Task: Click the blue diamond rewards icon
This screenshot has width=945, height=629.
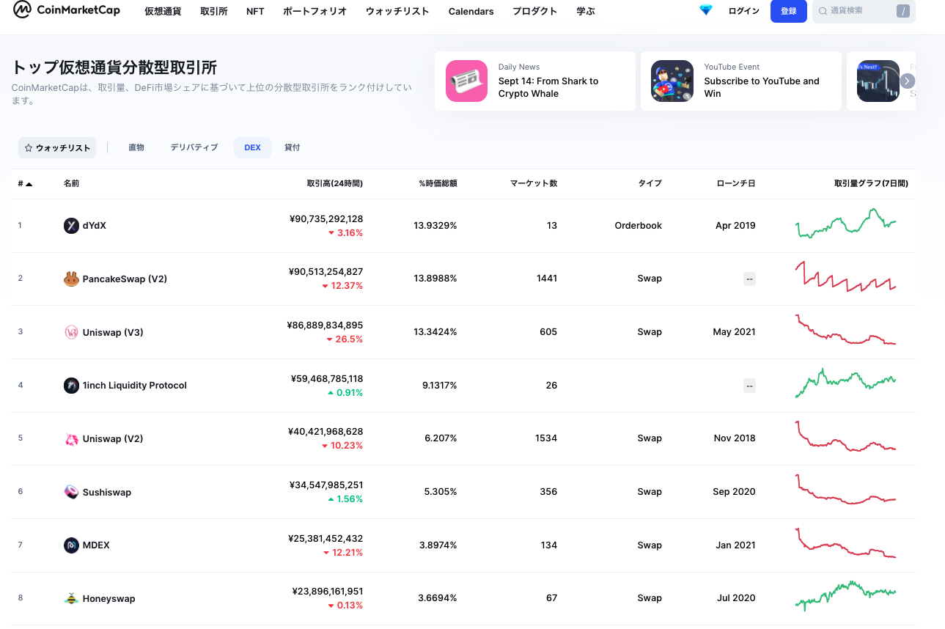Action: [x=705, y=11]
